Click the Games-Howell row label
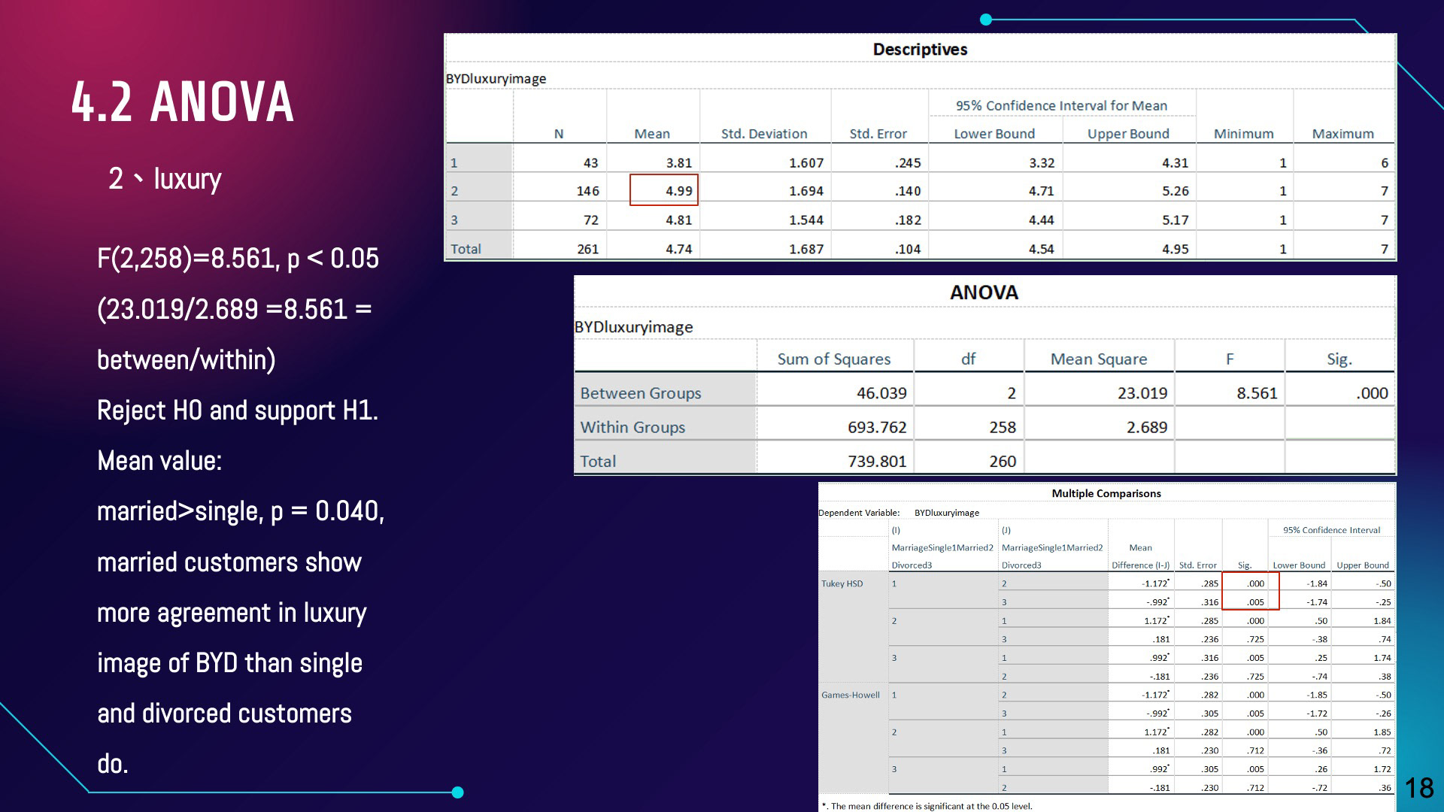 click(x=850, y=695)
